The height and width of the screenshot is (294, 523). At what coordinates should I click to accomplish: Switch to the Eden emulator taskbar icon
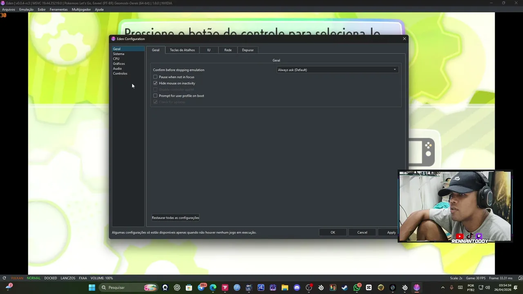pyautogui.click(x=417, y=287)
